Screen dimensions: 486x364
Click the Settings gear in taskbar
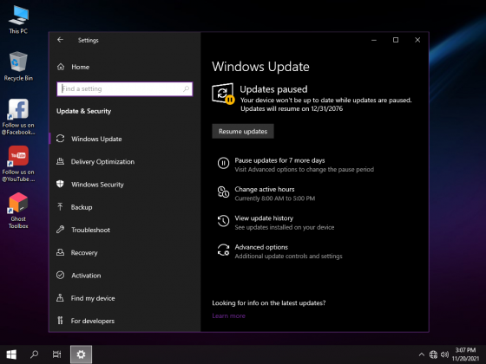[x=81, y=354]
